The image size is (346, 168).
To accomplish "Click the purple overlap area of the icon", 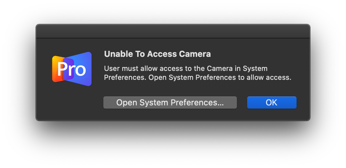I will (68, 69).
